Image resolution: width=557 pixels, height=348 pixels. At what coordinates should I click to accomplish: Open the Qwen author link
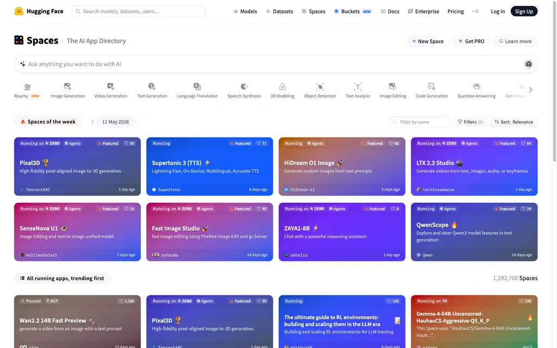pos(424,255)
